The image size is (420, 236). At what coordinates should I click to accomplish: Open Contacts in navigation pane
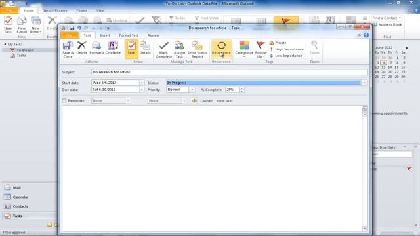pyautogui.click(x=29, y=206)
